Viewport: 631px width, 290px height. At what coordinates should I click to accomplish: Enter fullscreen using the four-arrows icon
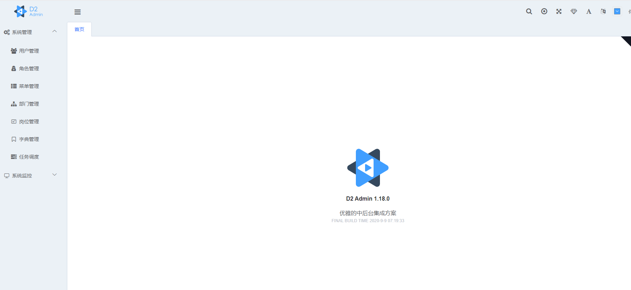click(x=559, y=11)
